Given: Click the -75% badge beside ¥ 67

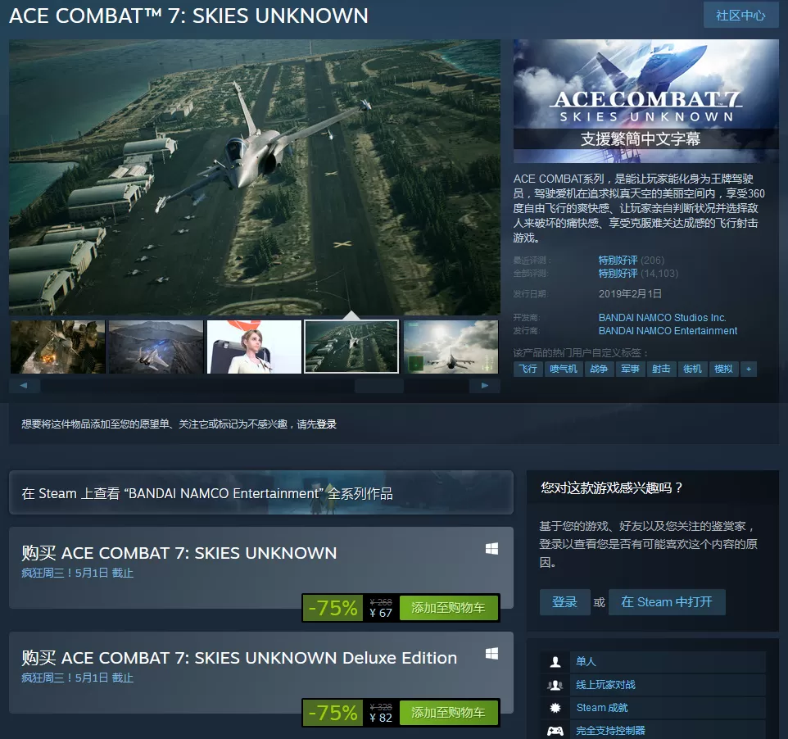Looking at the screenshot, I should tap(333, 608).
